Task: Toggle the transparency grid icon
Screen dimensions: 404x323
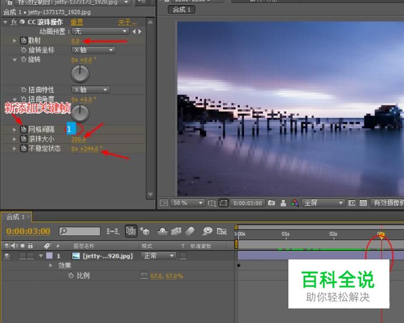Action: 363,203
